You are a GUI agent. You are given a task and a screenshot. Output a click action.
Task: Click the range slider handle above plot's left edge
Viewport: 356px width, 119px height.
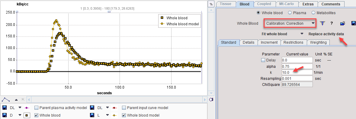pos(17,11)
